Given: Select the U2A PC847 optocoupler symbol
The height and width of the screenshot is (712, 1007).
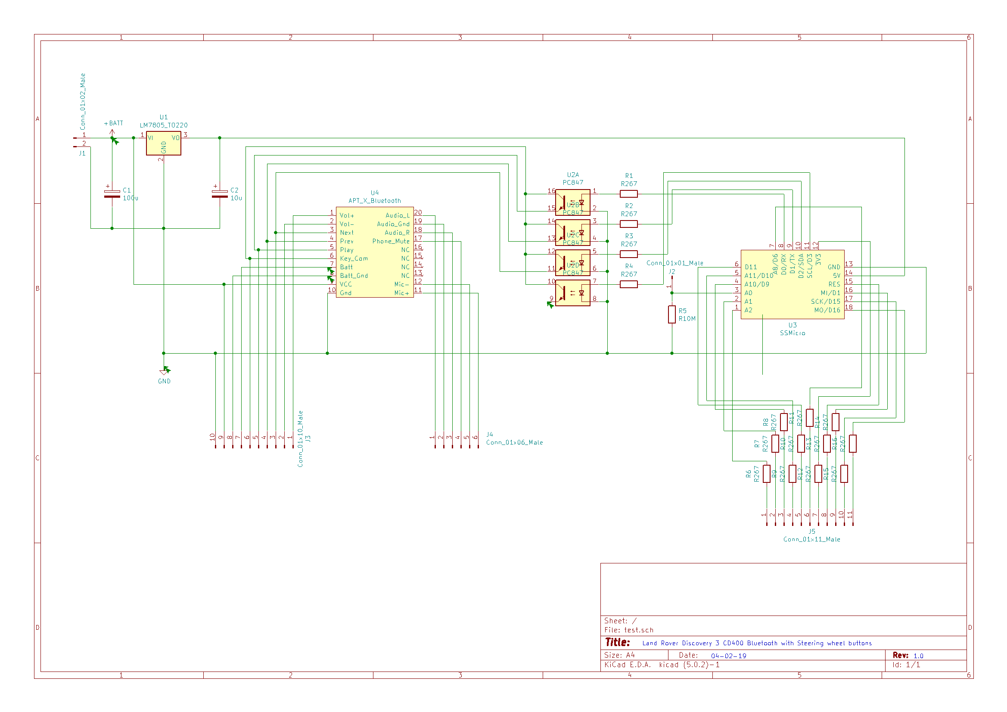Looking at the screenshot, I should (573, 202).
